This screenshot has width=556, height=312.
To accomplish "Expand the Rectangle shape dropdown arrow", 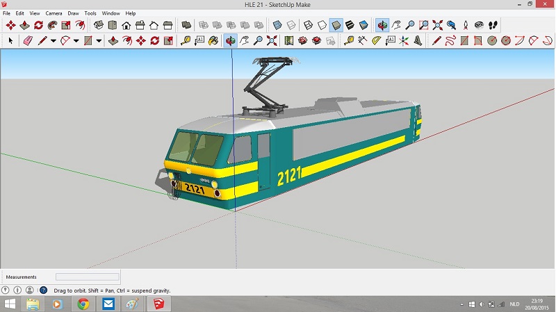I will pyautogui.click(x=99, y=41).
